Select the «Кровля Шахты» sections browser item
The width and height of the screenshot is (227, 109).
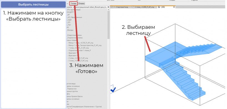click(74, 97)
